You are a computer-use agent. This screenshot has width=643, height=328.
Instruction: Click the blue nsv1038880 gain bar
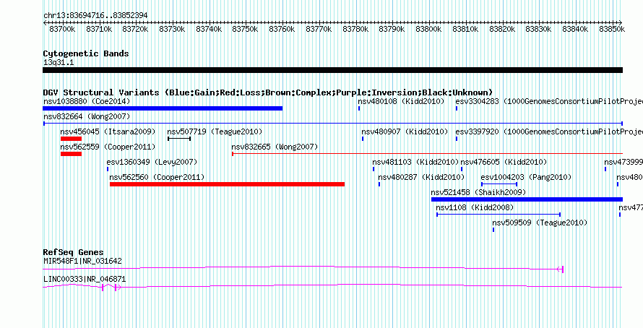coord(163,108)
